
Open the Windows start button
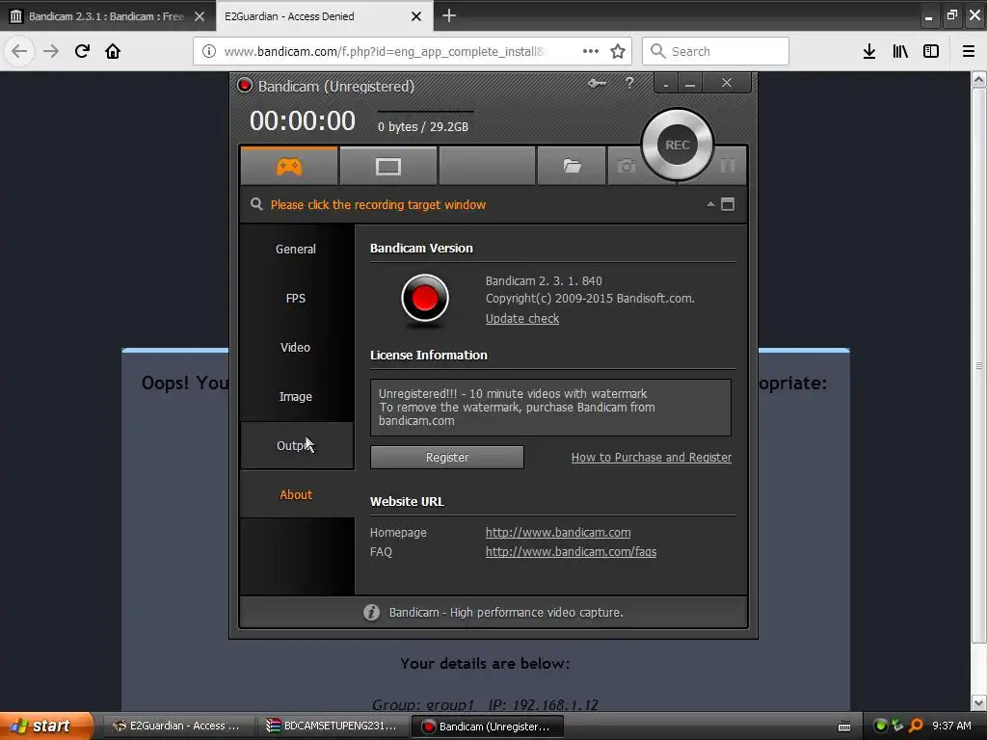pyautogui.click(x=45, y=727)
